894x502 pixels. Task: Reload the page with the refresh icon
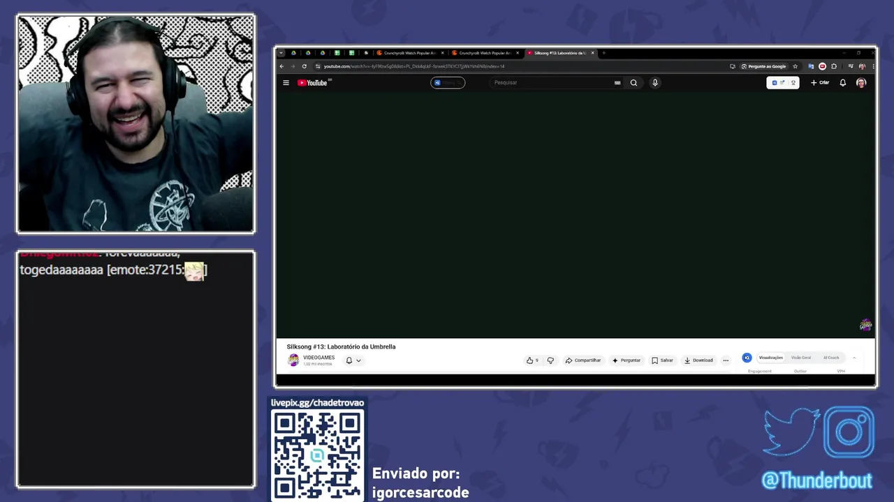(304, 66)
